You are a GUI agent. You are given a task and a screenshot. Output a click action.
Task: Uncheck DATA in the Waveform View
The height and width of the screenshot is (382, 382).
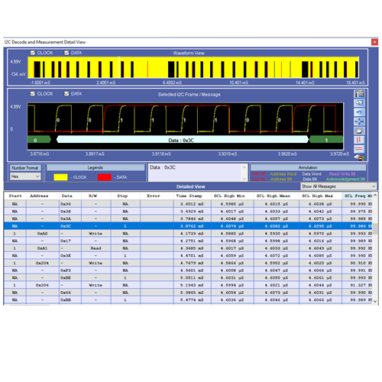[66, 53]
